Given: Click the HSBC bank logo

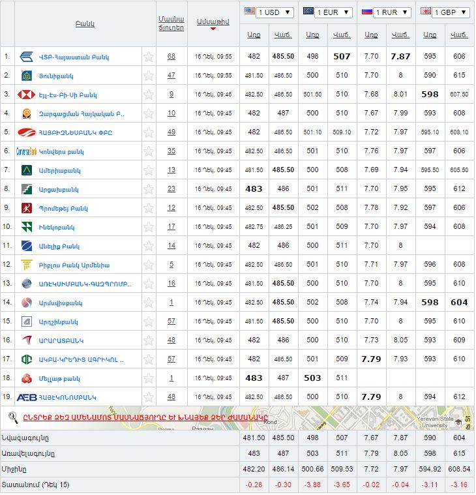Looking at the screenshot, I should coord(27,95).
